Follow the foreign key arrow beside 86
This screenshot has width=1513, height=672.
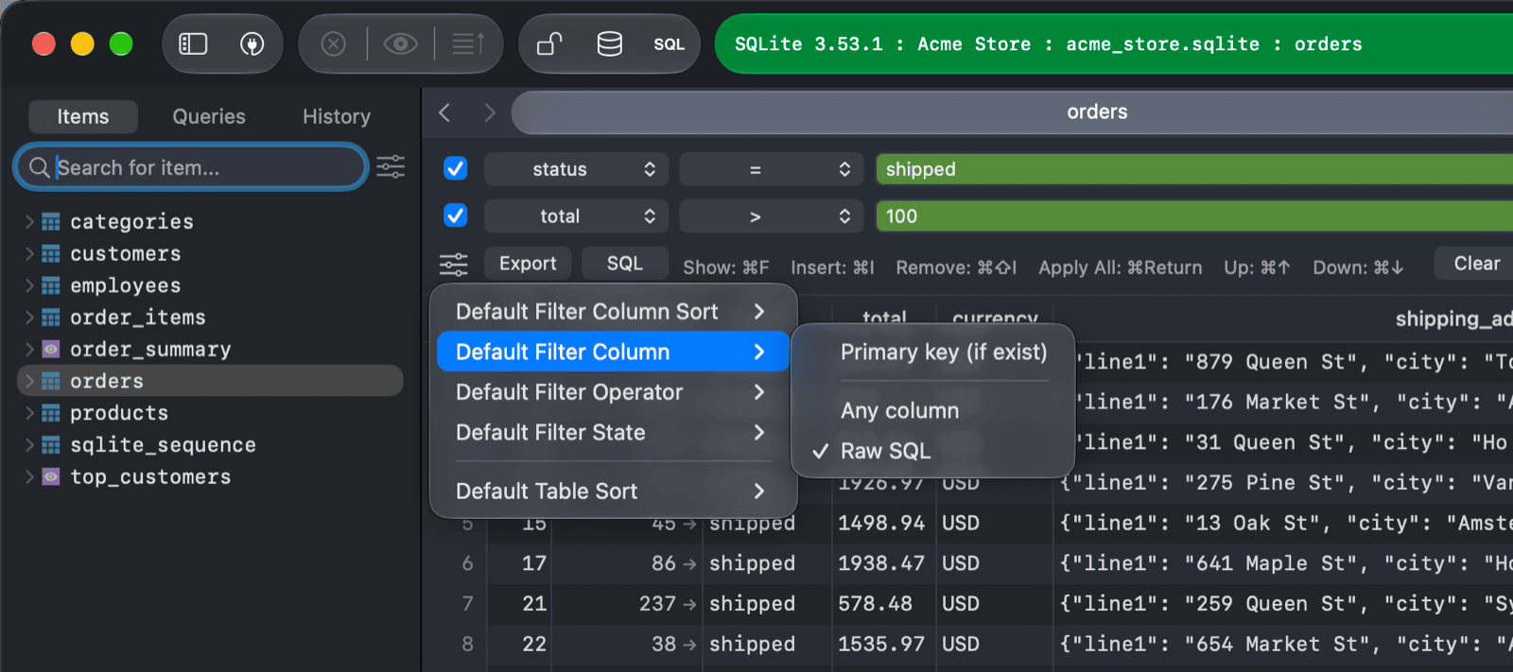point(689,564)
